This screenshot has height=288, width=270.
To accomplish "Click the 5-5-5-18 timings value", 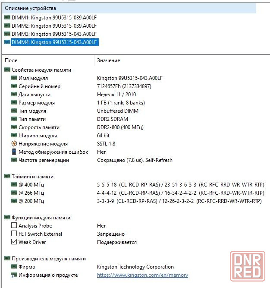I will 180,185.
